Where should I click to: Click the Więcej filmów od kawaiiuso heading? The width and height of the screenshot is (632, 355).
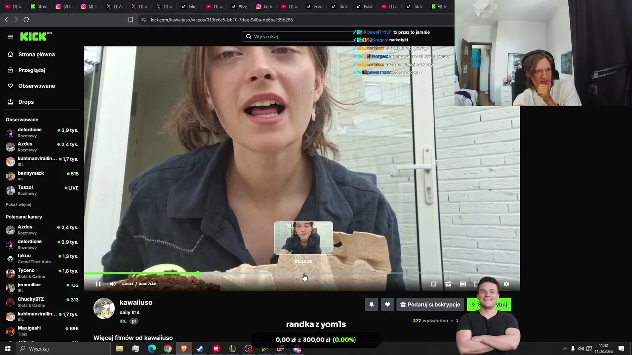point(133,338)
